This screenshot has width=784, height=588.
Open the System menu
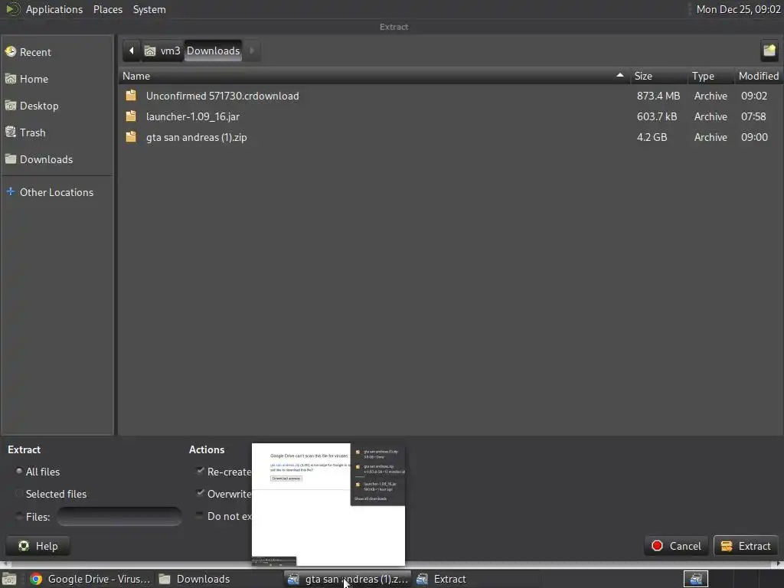pyautogui.click(x=149, y=9)
